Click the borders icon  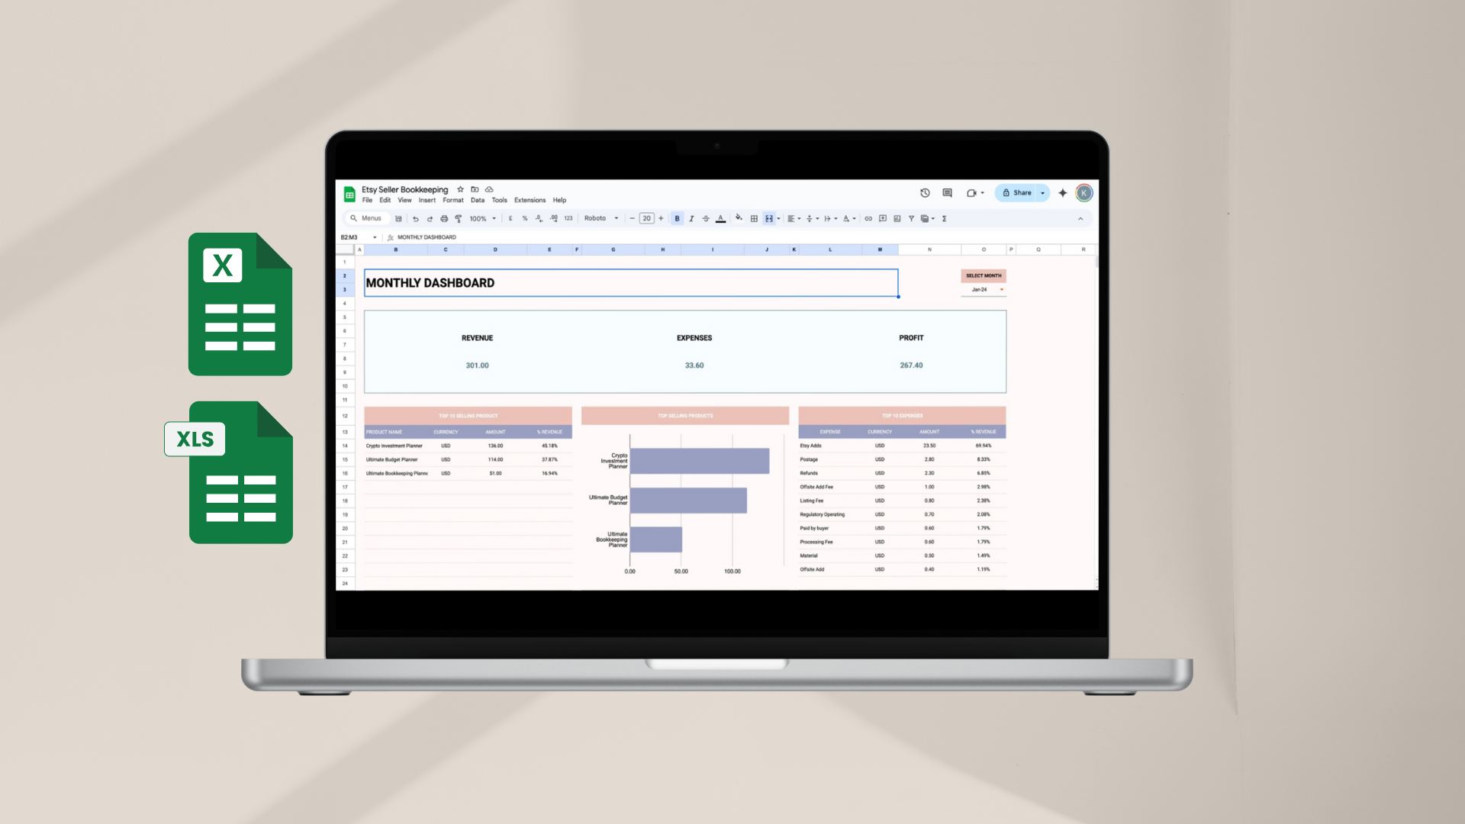[754, 219]
